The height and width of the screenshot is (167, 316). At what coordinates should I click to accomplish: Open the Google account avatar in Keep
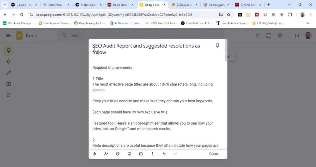308,35
